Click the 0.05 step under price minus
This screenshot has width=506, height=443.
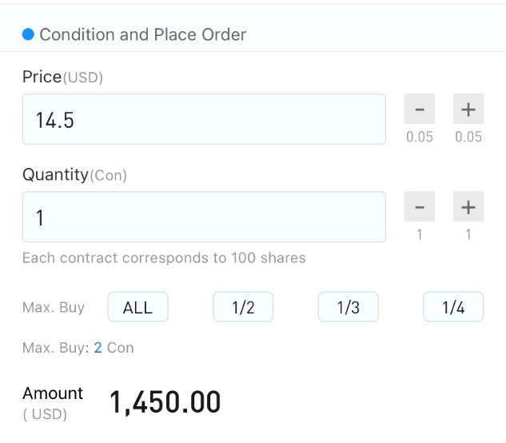[x=420, y=137]
